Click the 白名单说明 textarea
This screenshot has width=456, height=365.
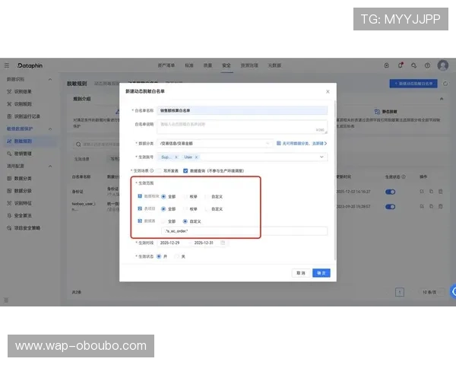coord(242,127)
